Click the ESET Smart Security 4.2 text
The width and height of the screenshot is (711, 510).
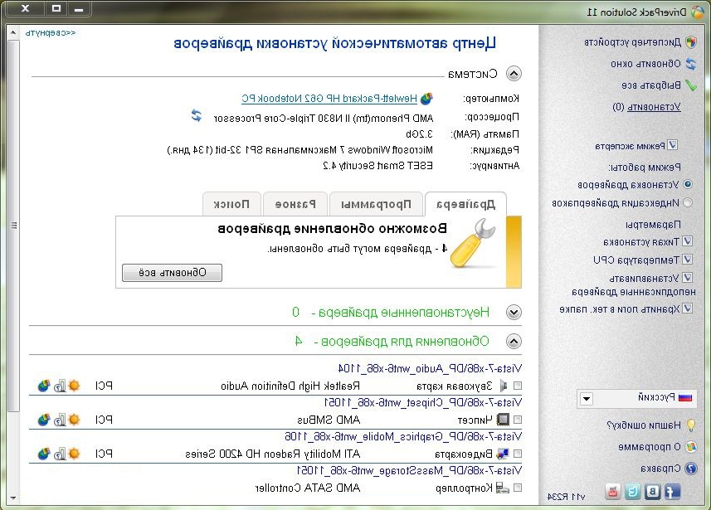377,166
